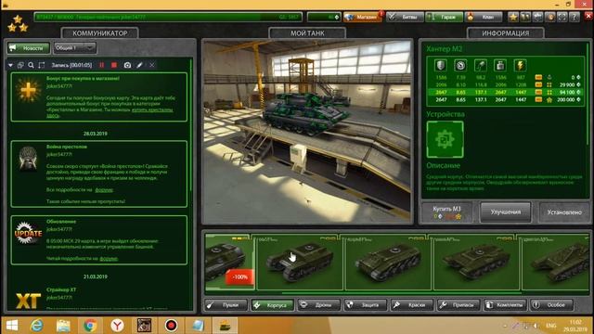Open the friends icon in top bar

(525, 17)
